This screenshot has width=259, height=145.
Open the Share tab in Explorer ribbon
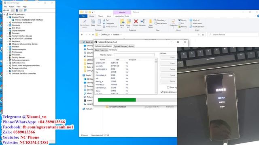pos(100,16)
